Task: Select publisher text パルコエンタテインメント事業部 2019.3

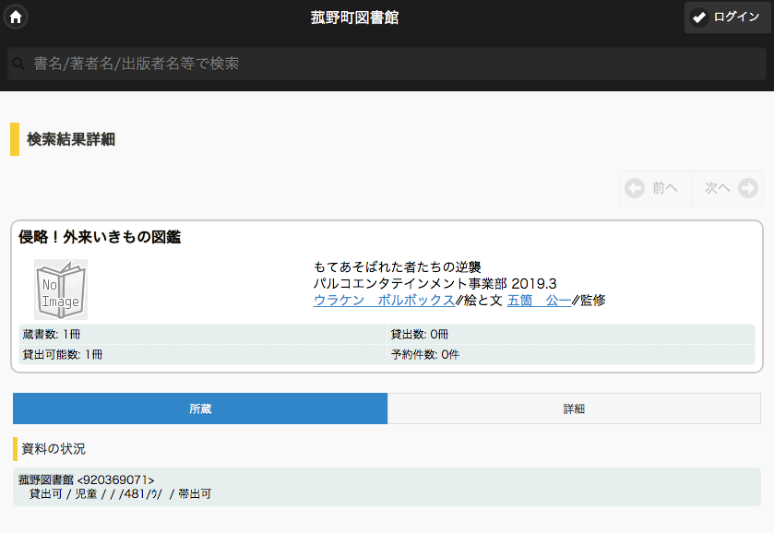Action: [x=435, y=284]
